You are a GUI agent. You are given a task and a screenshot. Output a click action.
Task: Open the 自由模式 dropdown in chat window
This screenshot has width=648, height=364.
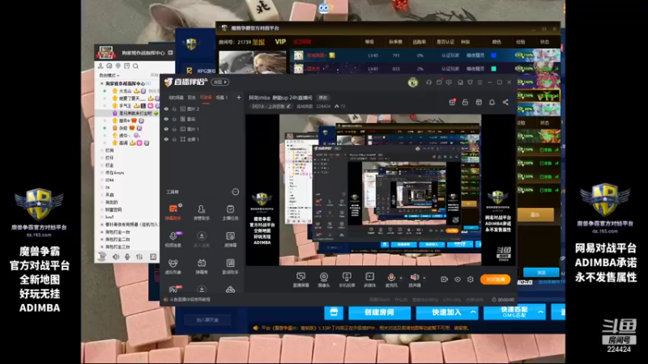109,75
